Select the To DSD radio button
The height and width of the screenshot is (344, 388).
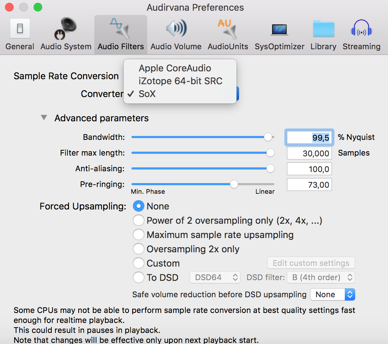(139, 277)
